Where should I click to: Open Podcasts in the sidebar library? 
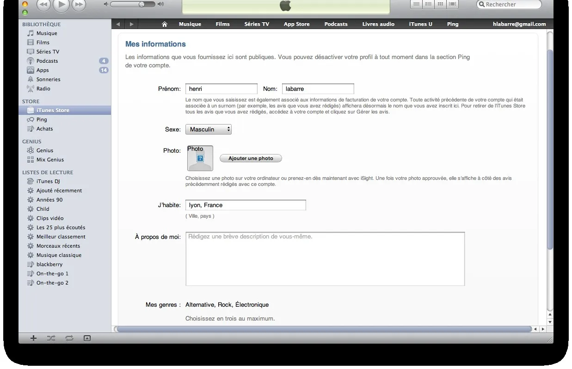point(47,61)
